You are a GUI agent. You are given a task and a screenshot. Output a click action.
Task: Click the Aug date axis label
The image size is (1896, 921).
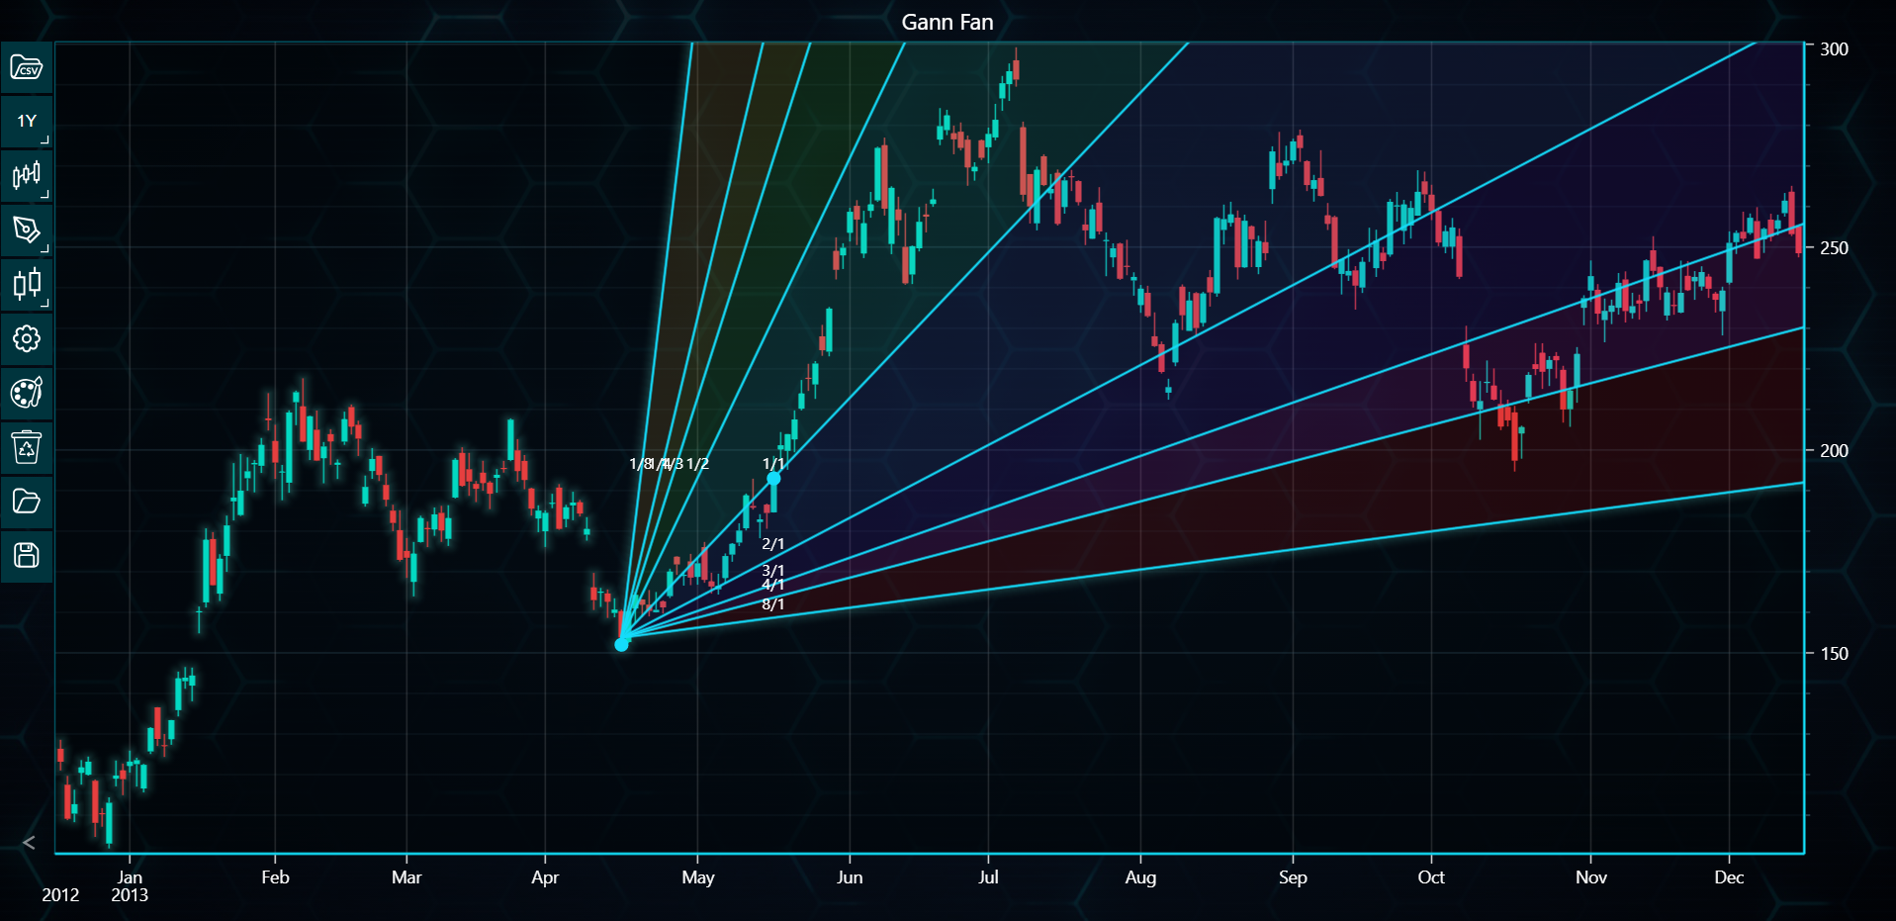coord(1140,877)
